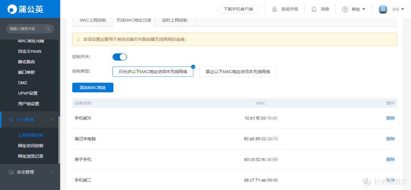Click the 蒲公英 logo icon
Screen dimensions: 411x190
coord(12,9)
